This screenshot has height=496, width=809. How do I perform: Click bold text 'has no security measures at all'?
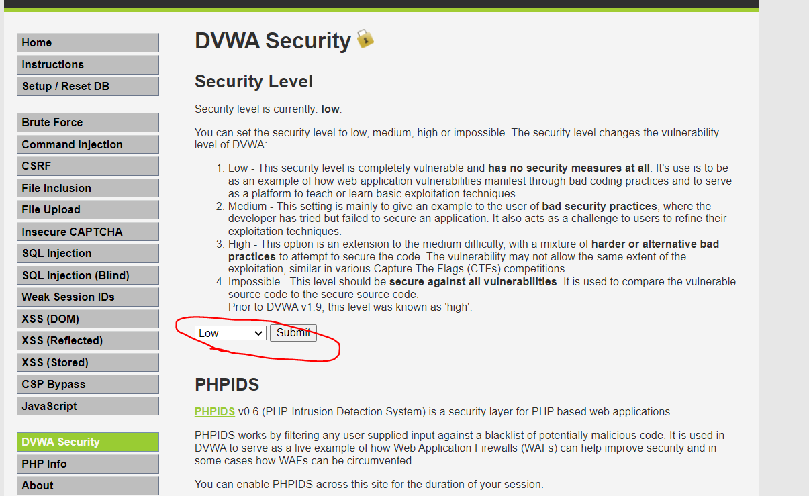[569, 168]
